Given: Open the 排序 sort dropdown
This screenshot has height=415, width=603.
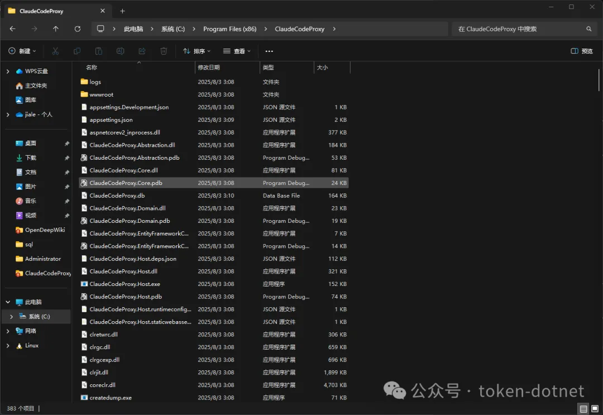Looking at the screenshot, I should click(x=197, y=51).
